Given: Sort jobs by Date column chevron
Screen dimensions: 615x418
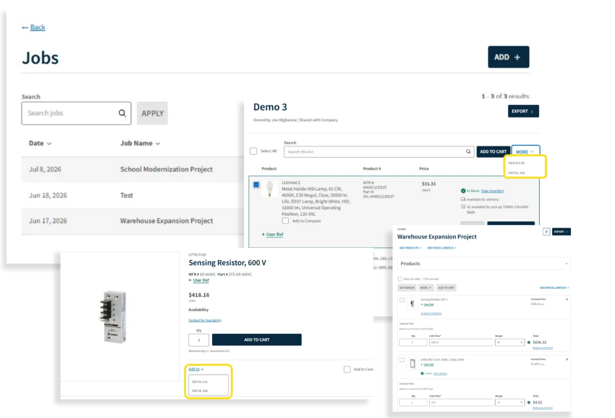Looking at the screenshot, I should (x=49, y=144).
